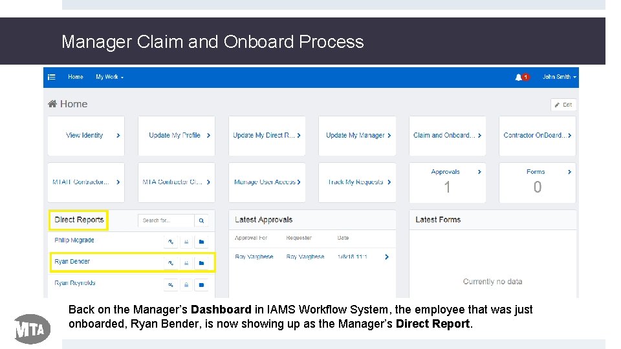621x349 pixels.
Task: Click the key icon for Ryan Bender
Action: coord(171,263)
